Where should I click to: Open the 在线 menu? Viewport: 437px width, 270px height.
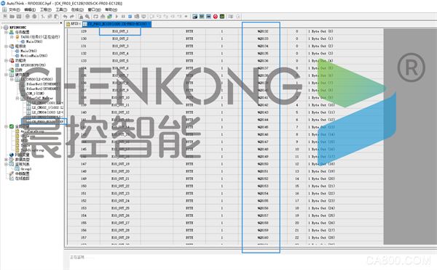click(x=77, y=9)
